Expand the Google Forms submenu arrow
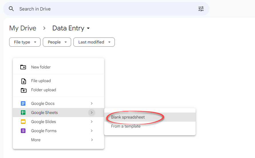The height and width of the screenshot is (158, 255). [x=92, y=131]
